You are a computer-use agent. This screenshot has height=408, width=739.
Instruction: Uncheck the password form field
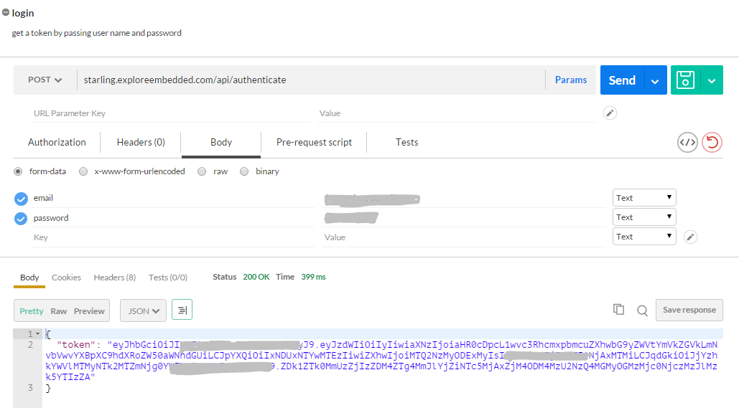point(21,219)
